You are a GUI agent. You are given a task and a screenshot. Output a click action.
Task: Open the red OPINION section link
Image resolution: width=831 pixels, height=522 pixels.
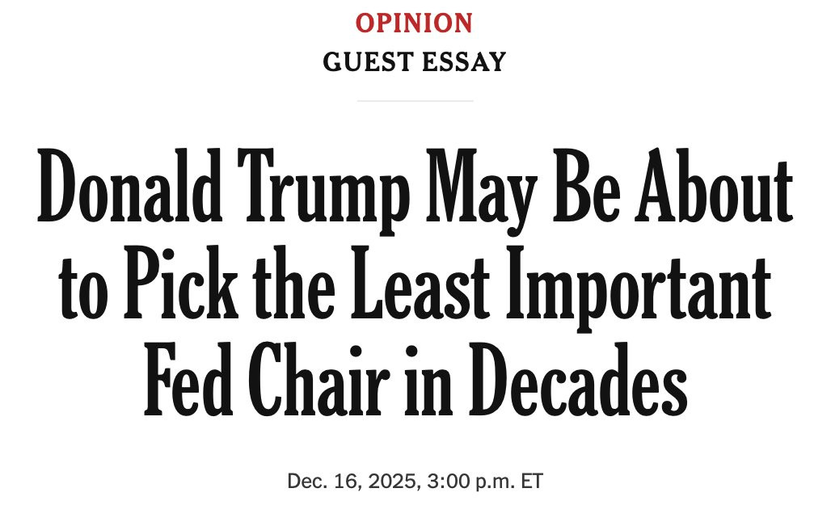coord(414,23)
